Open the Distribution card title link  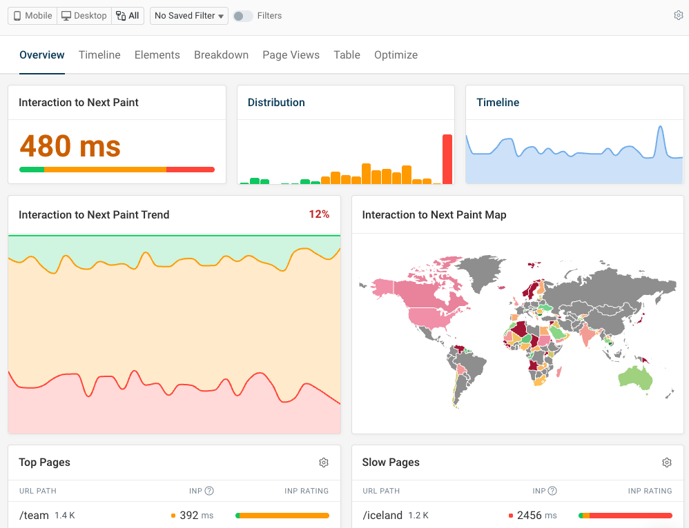(x=276, y=103)
